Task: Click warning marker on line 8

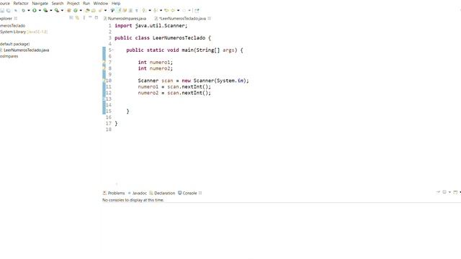Action: pyautogui.click(x=104, y=68)
